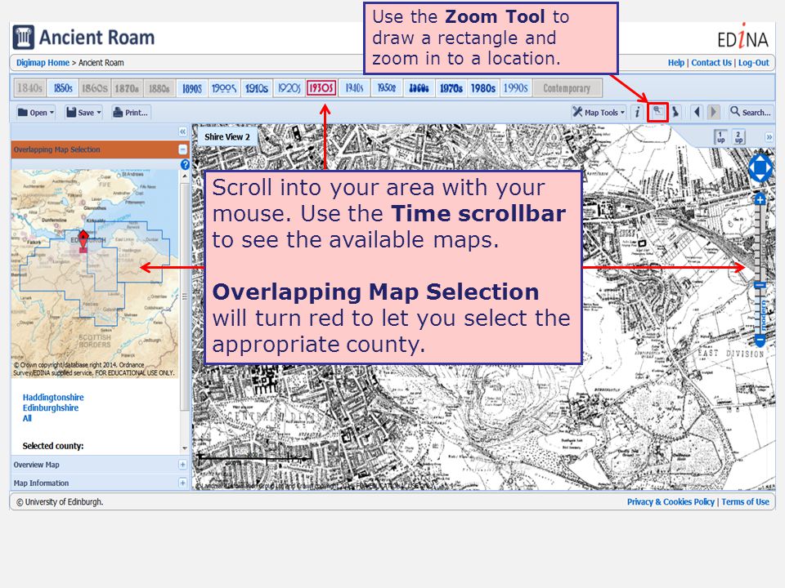Click the Digimap Home breadcrumb link
The width and height of the screenshot is (785, 588).
pos(43,63)
